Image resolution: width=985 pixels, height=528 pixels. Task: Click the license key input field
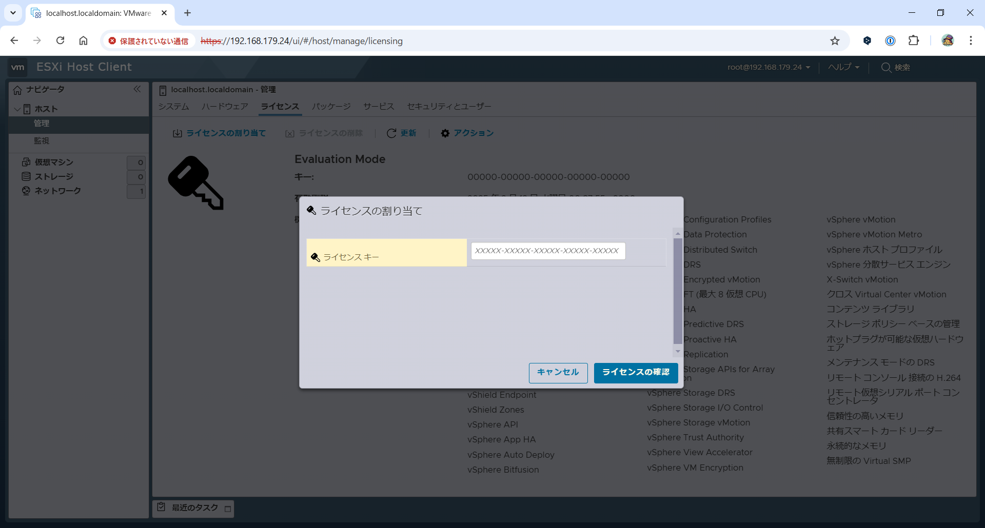coord(548,251)
